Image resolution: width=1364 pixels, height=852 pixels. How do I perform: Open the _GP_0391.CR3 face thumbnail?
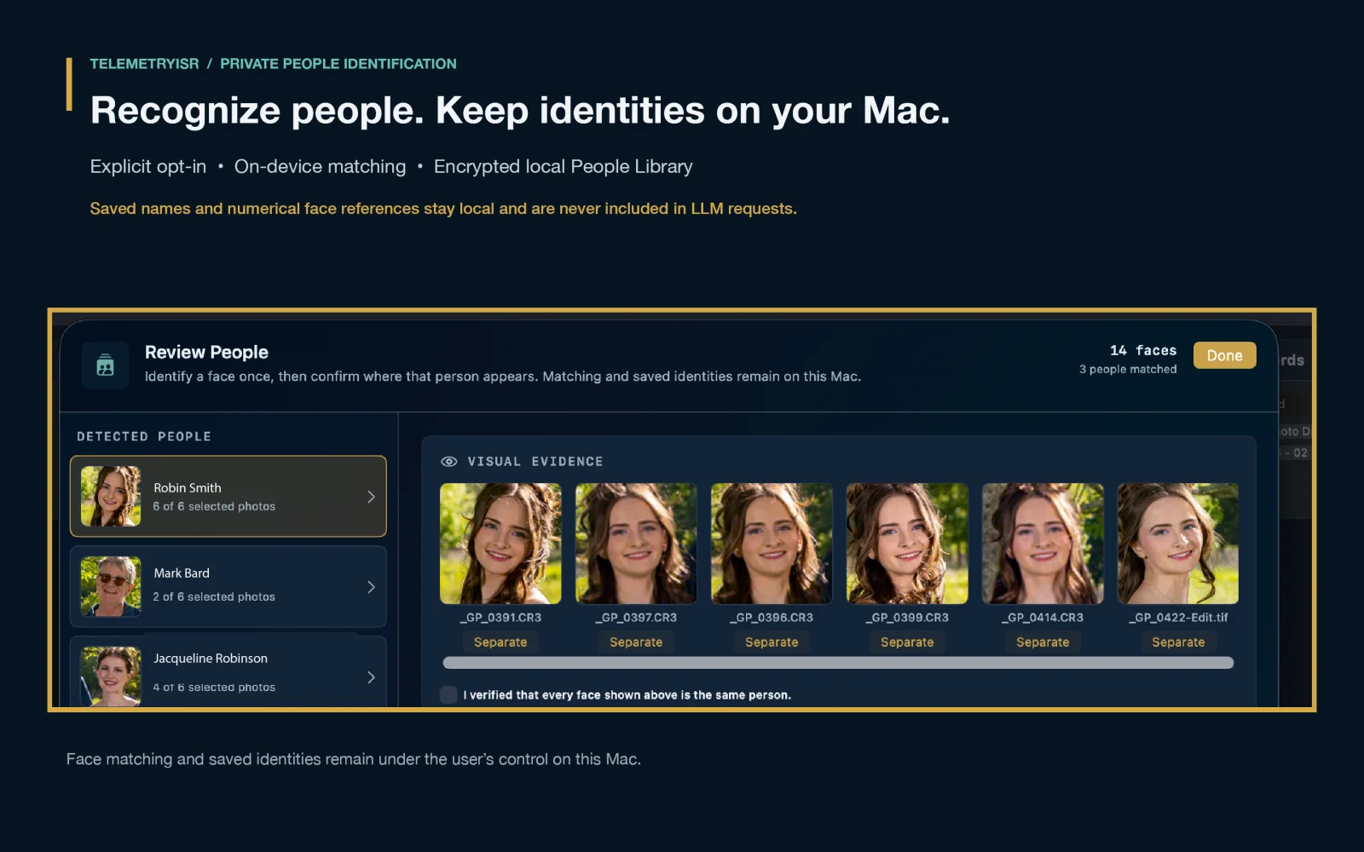coord(500,544)
